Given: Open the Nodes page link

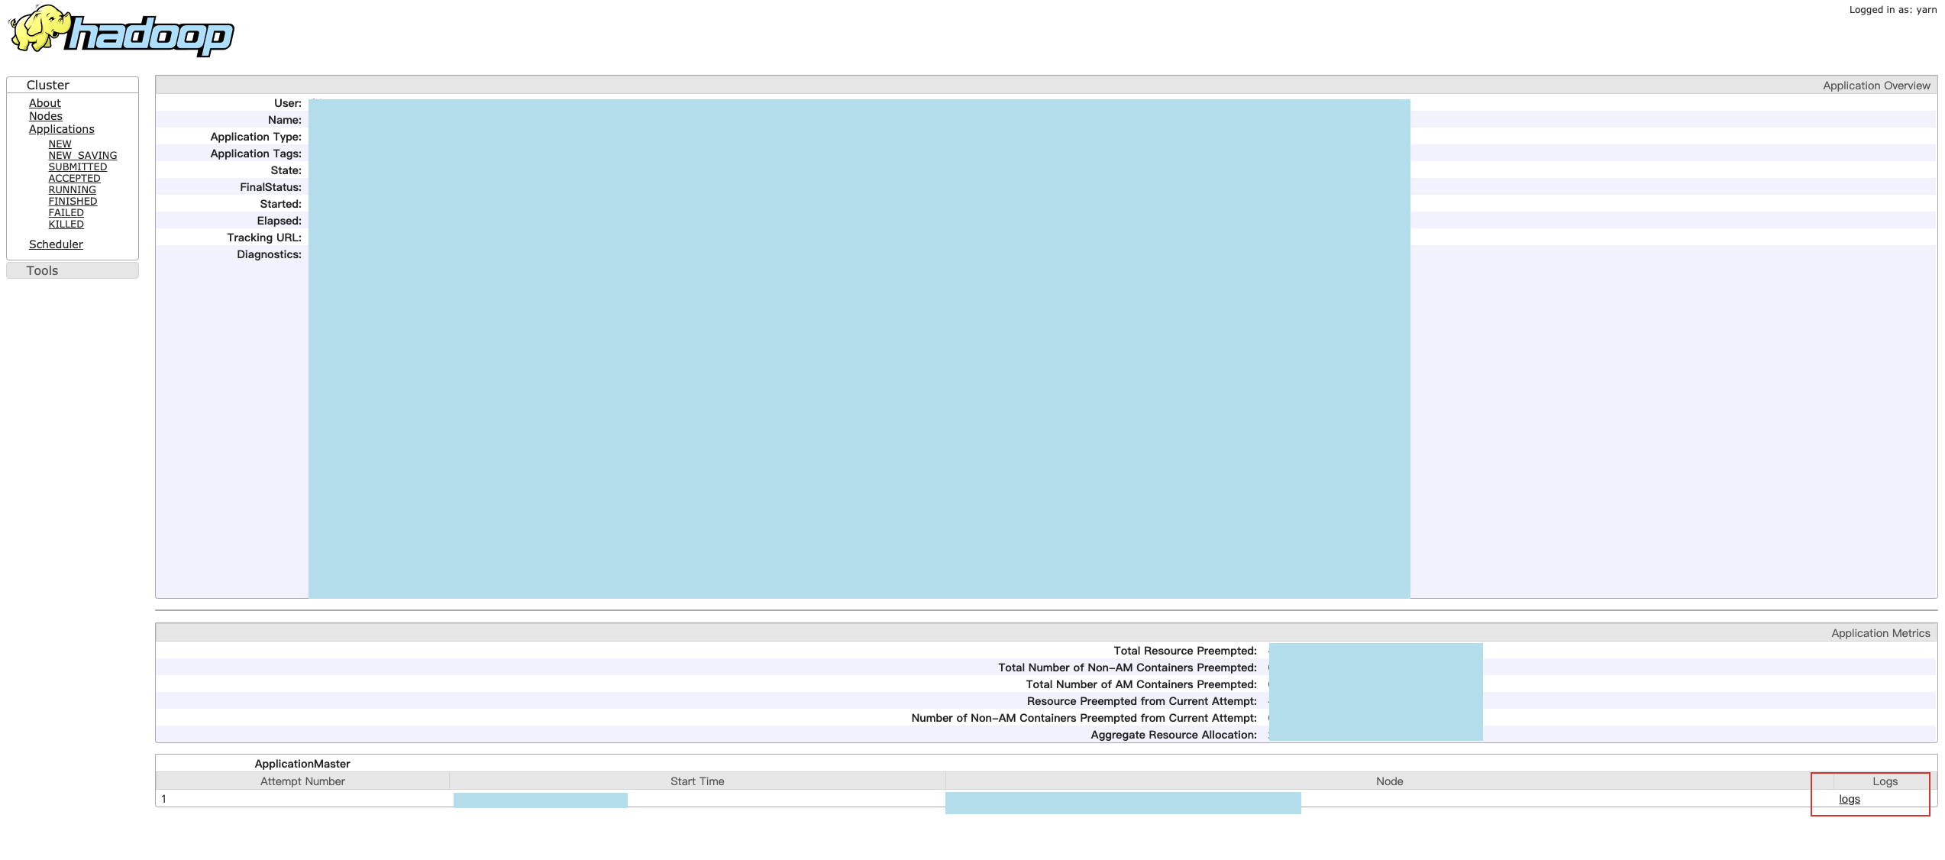Looking at the screenshot, I should tap(45, 116).
